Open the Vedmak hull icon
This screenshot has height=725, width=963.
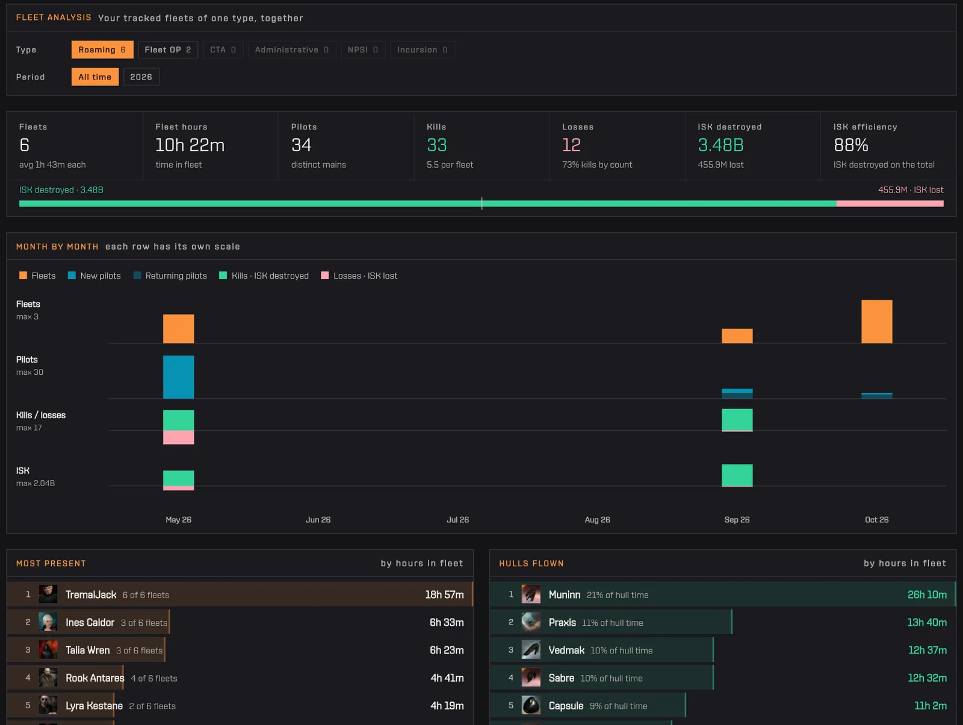[x=531, y=650]
